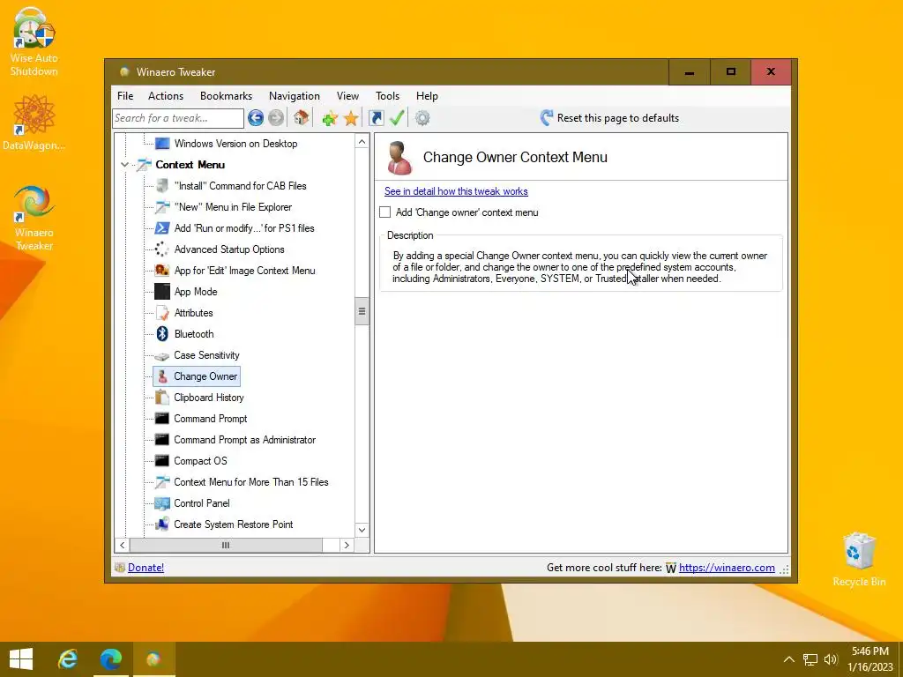The image size is (903, 677).
Task: Click the volume speaker tray icon
Action: pos(831,659)
